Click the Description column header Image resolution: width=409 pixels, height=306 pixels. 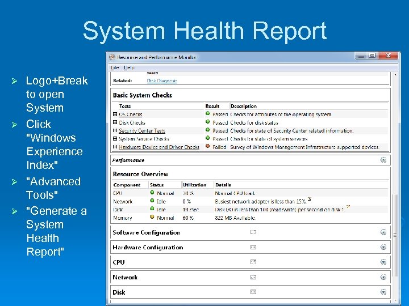tap(244, 106)
